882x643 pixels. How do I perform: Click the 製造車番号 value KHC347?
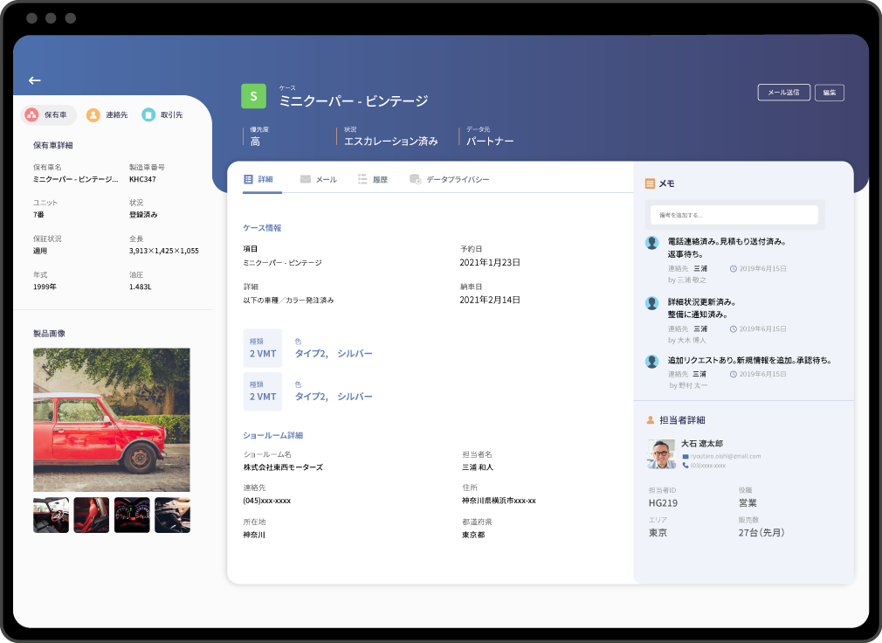142,179
